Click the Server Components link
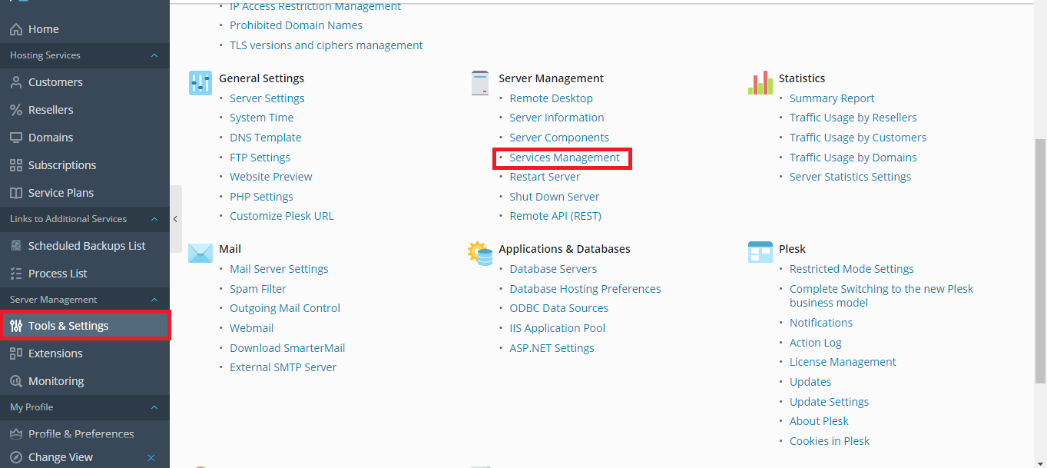 click(559, 138)
